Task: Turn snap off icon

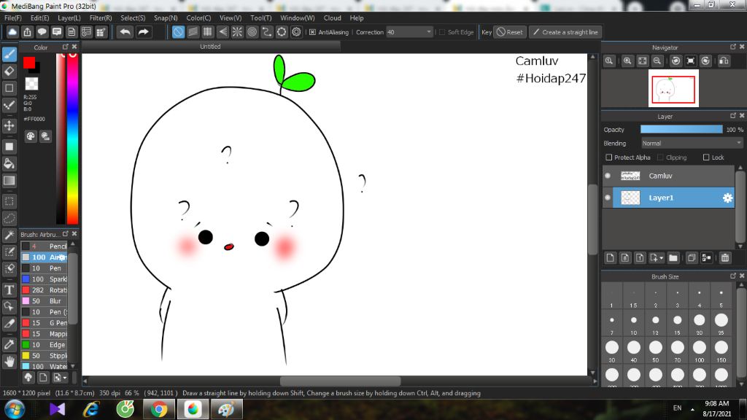Action: (x=178, y=32)
